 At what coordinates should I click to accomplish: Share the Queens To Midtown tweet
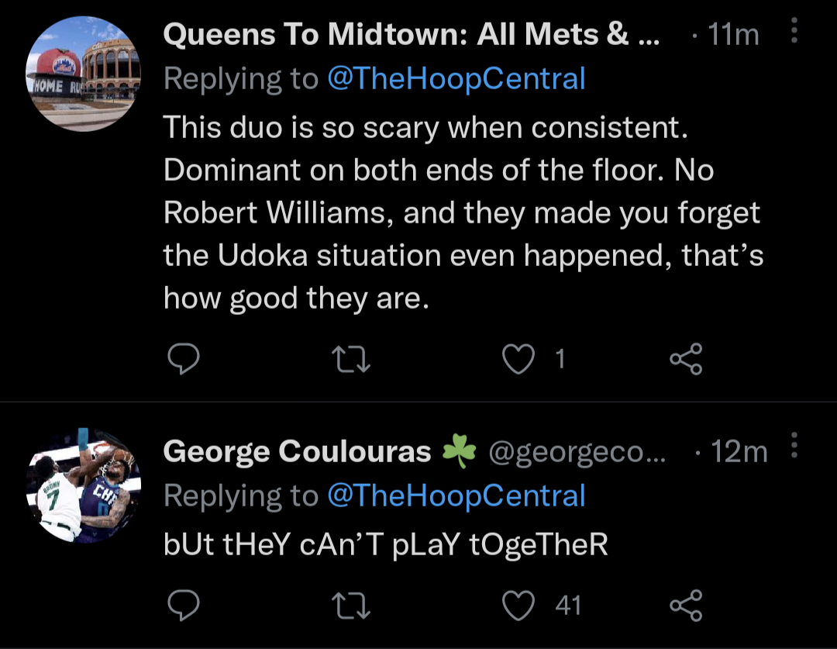pyautogui.click(x=685, y=358)
